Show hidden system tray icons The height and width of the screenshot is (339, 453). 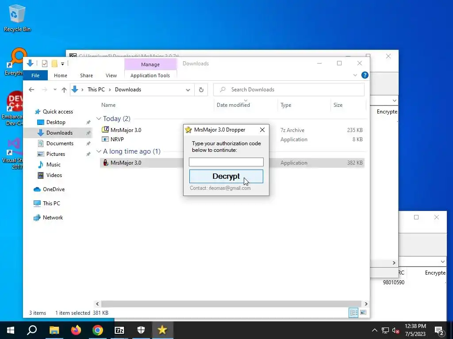pyautogui.click(x=374, y=330)
